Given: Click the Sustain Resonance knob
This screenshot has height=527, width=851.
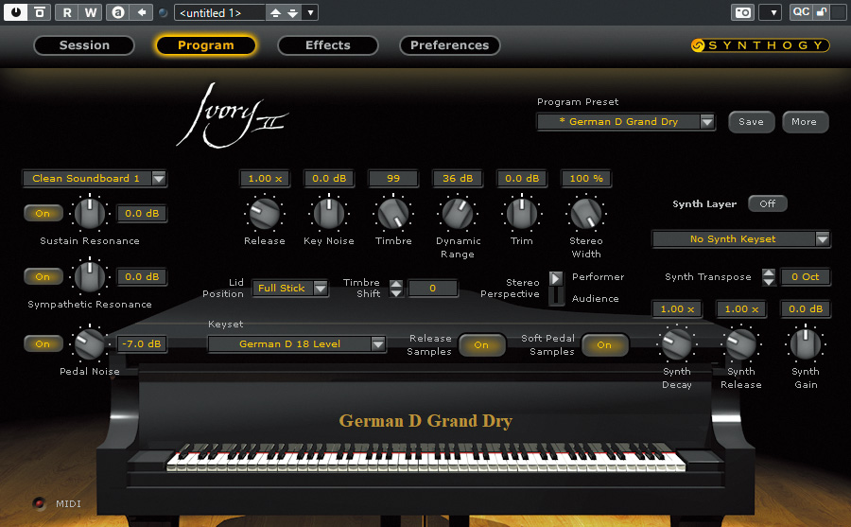Looking at the screenshot, I should pos(90,214).
